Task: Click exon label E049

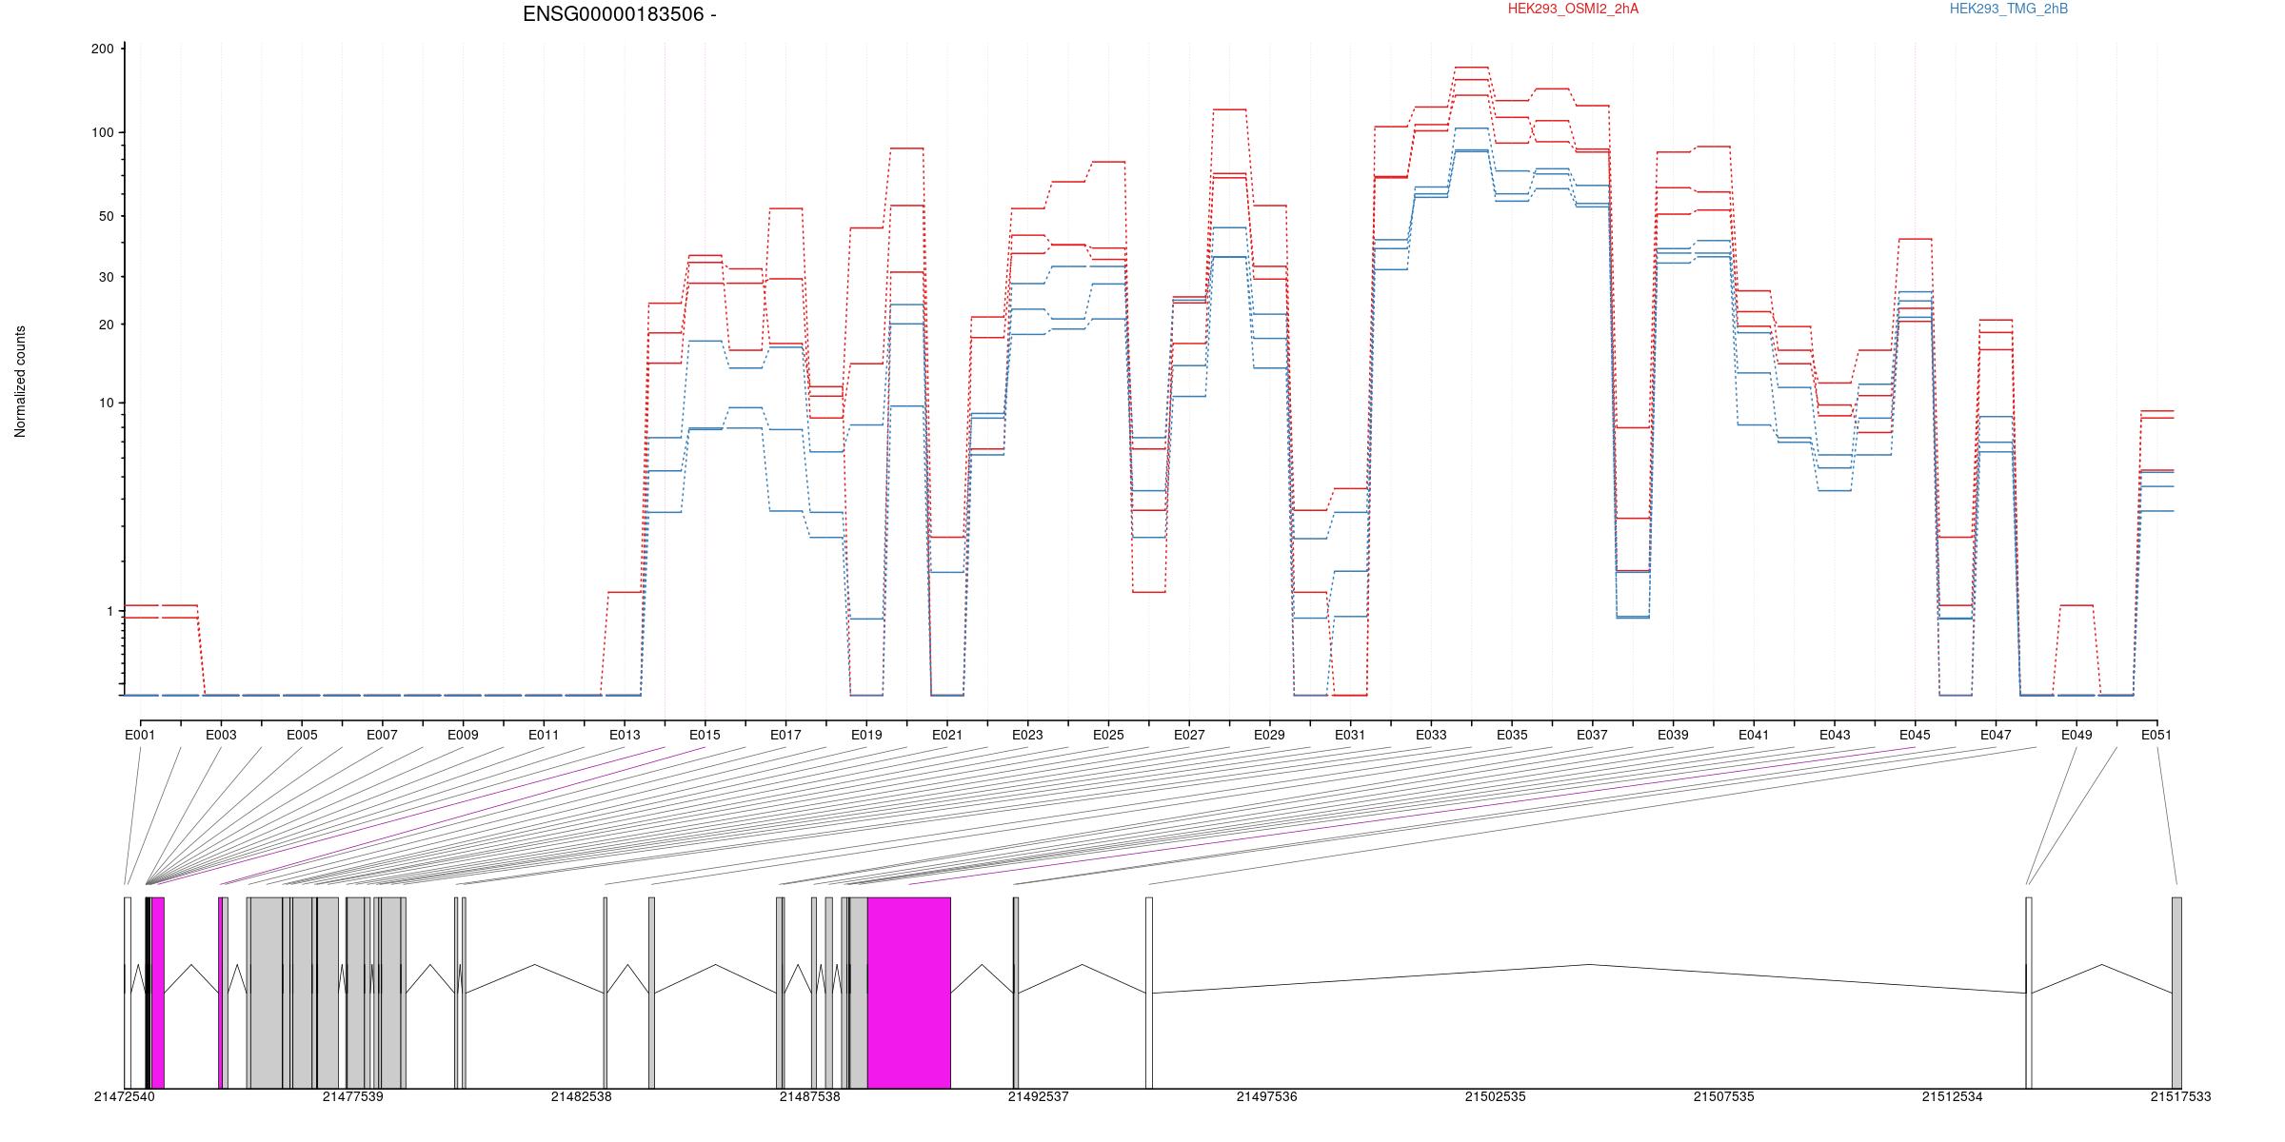Action: point(2076,735)
